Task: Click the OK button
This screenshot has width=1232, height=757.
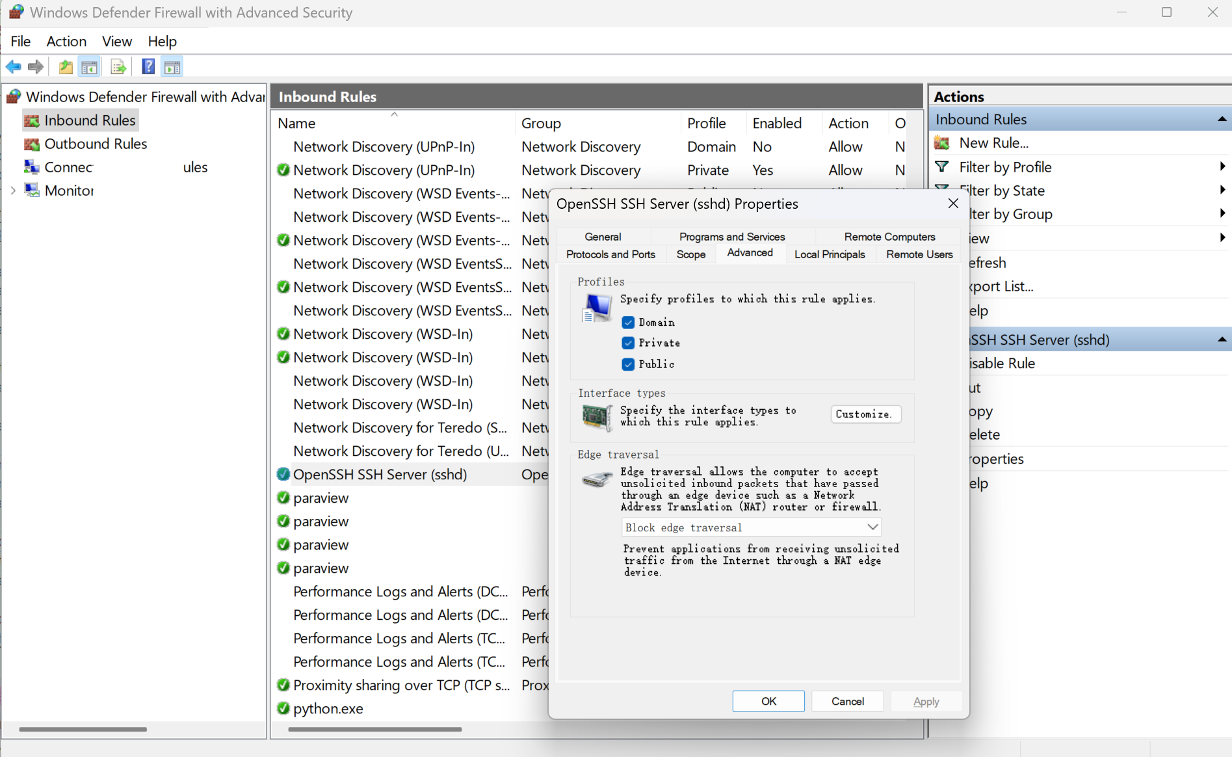Action: pyautogui.click(x=768, y=701)
